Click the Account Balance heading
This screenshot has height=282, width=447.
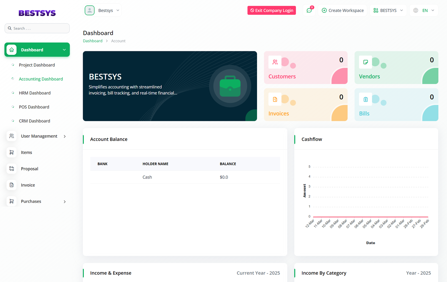[109, 139]
